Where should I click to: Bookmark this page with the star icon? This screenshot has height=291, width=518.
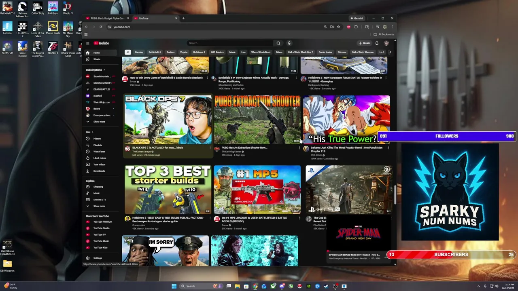pyautogui.click(x=338, y=27)
